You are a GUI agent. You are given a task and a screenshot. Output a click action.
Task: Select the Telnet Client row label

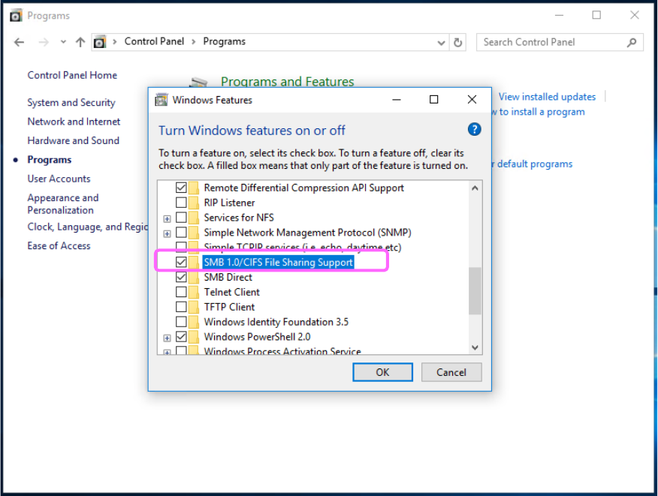(231, 292)
